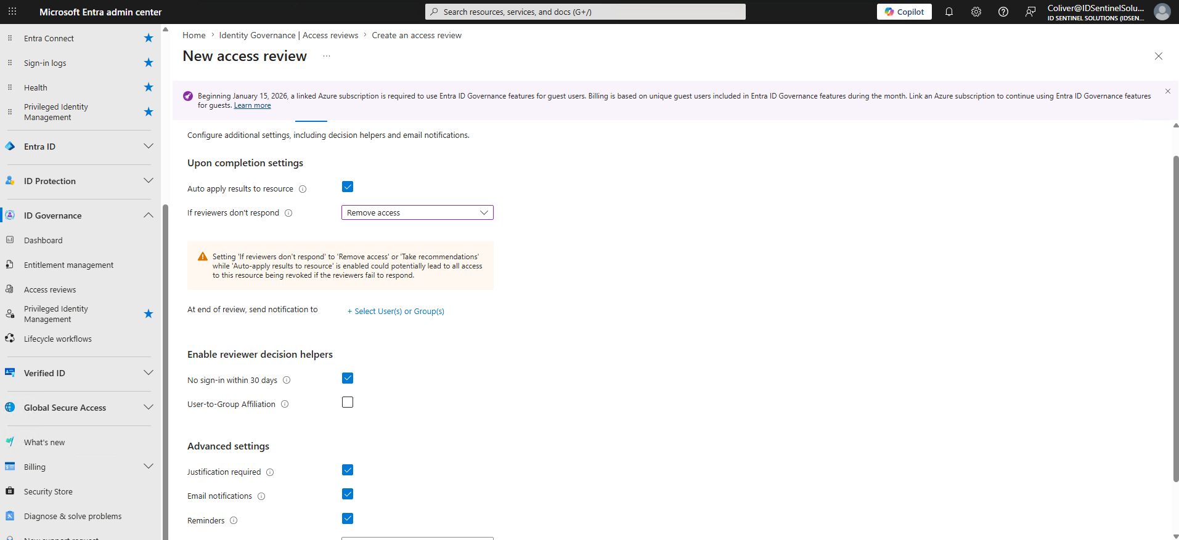Uncheck Justification required

coord(348,470)
